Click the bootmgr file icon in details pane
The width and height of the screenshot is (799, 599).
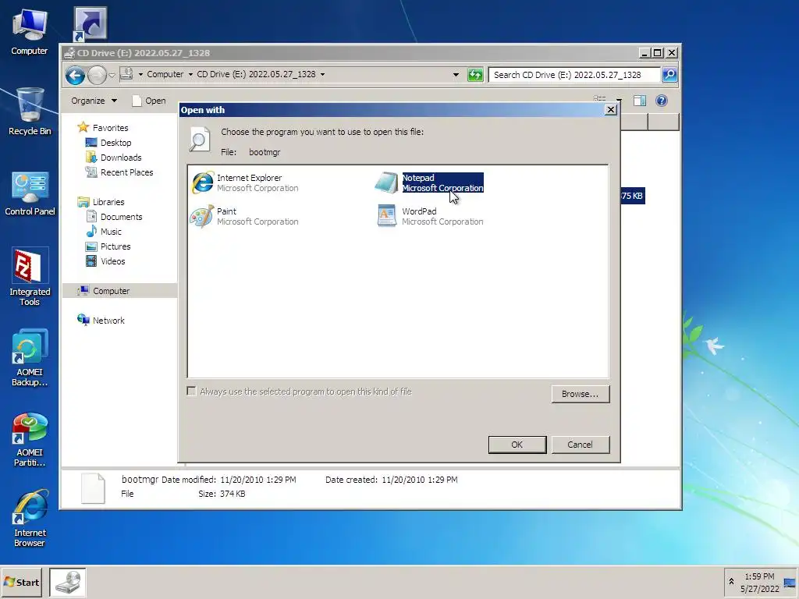[94, 488]
